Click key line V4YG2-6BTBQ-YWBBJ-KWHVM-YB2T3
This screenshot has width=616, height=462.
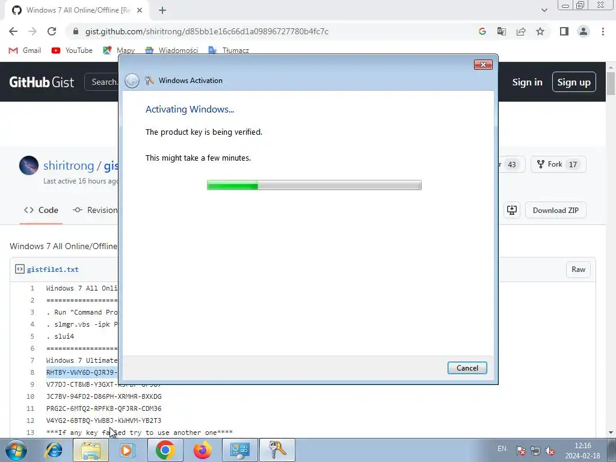tap(103, 420)
